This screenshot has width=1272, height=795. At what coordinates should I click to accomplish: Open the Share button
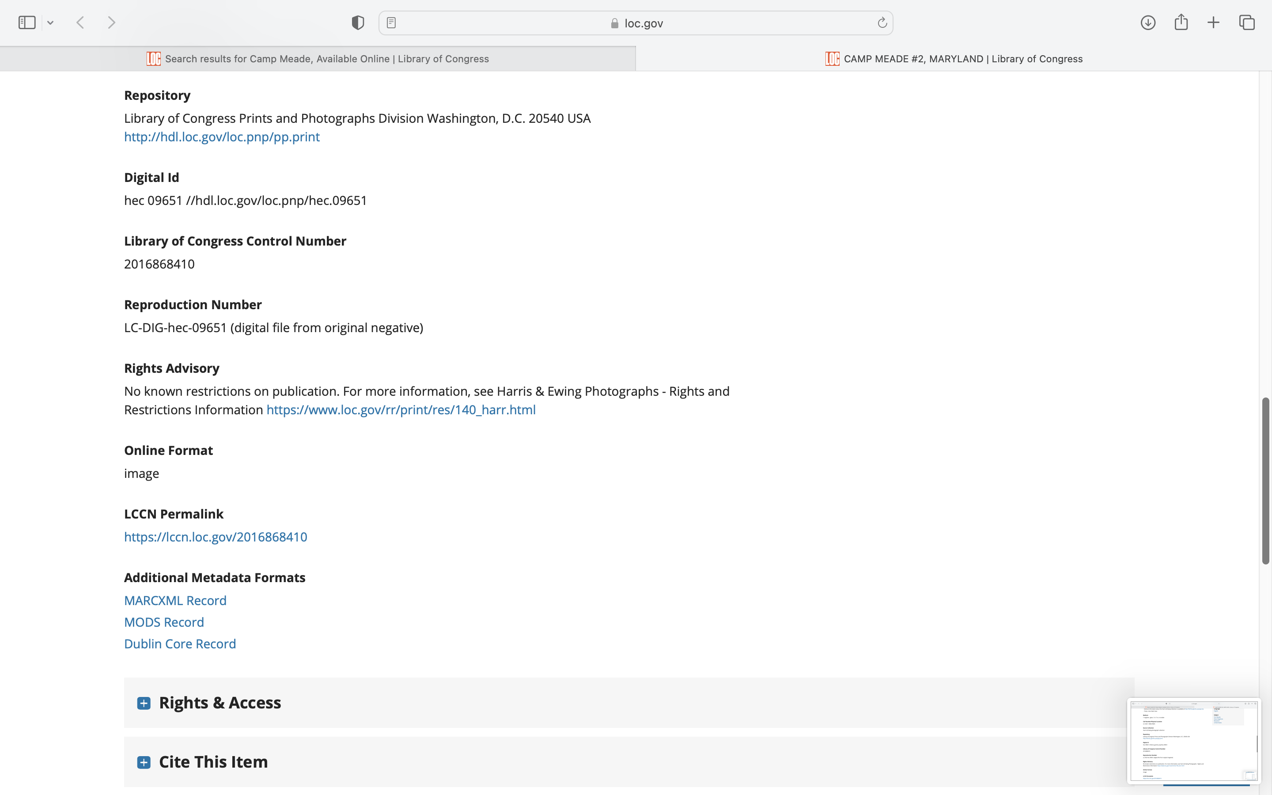point(1181,22)
